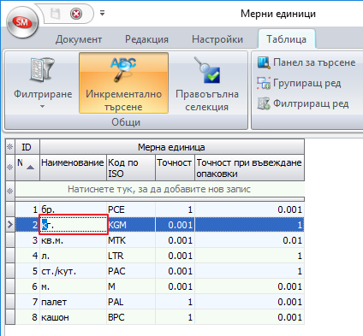Click the save disk icon in quick access toolbar
The height and width of the screenshot is (336, 363).
(x=56, y=14)
